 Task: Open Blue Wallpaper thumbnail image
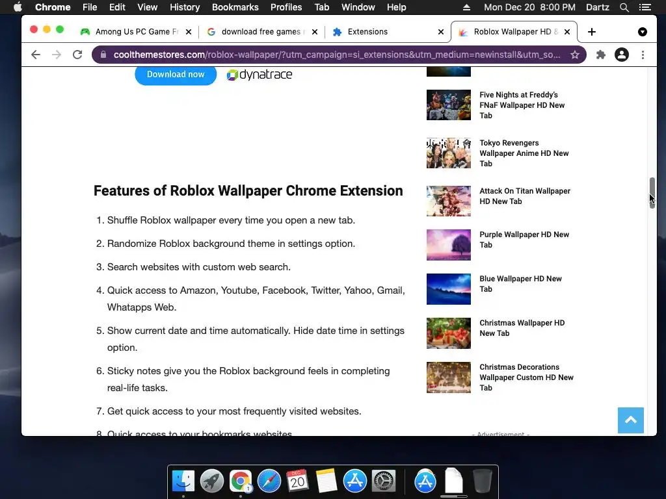click(449, 289)
